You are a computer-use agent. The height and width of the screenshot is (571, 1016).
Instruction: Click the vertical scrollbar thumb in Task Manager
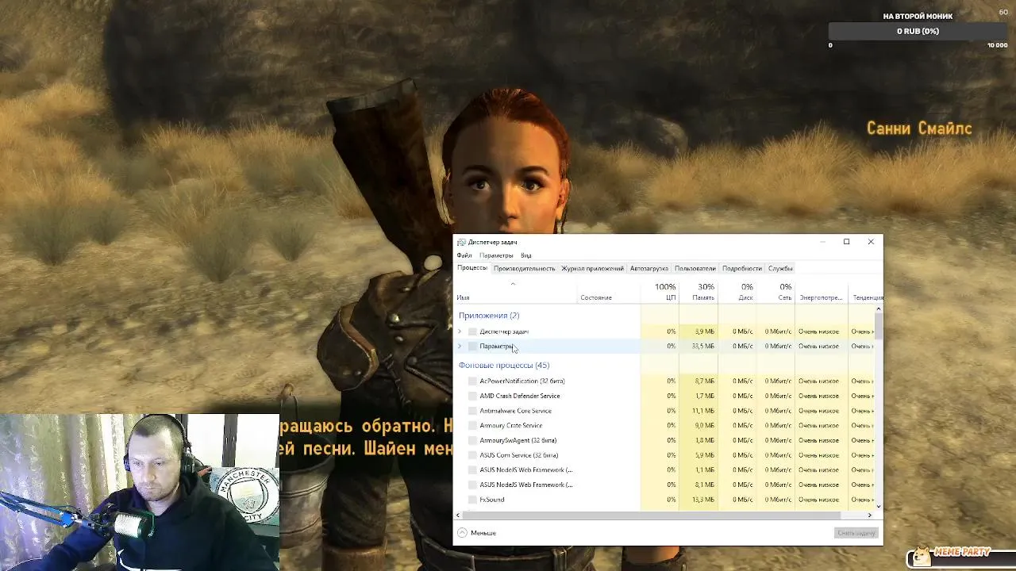[878, 326]
